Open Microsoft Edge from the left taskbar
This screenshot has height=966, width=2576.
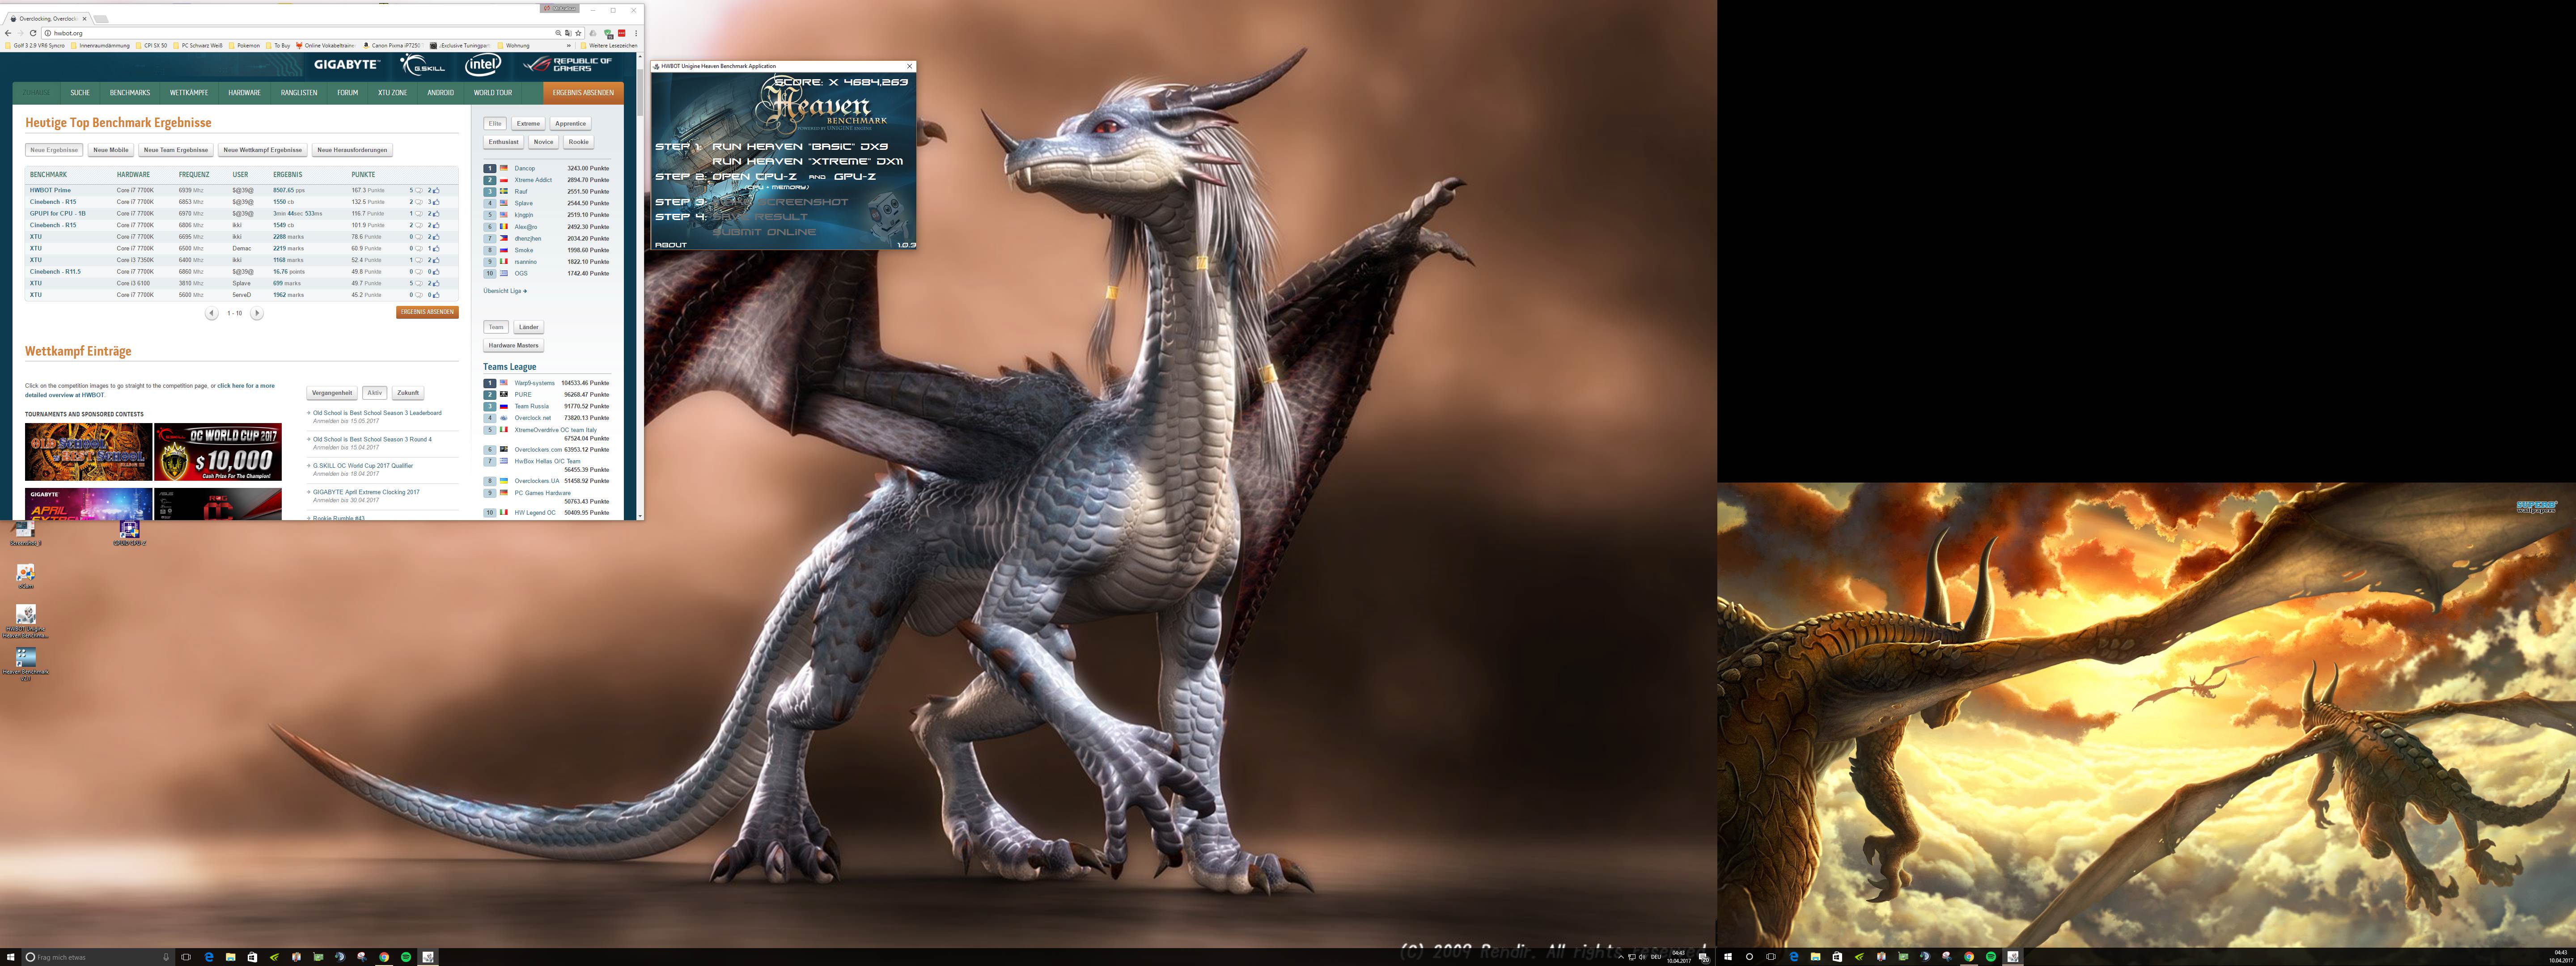(209, 957)
